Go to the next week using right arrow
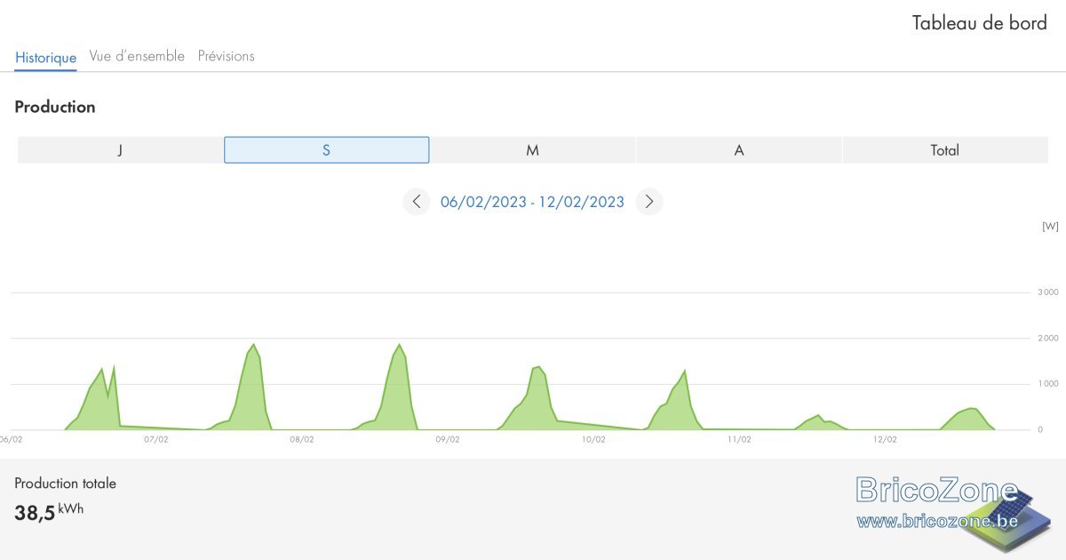 coord(649,202)
